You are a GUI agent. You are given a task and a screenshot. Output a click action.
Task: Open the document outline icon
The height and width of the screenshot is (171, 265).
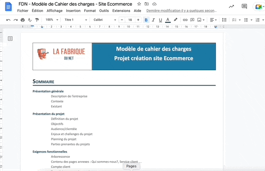coord(10,38)
